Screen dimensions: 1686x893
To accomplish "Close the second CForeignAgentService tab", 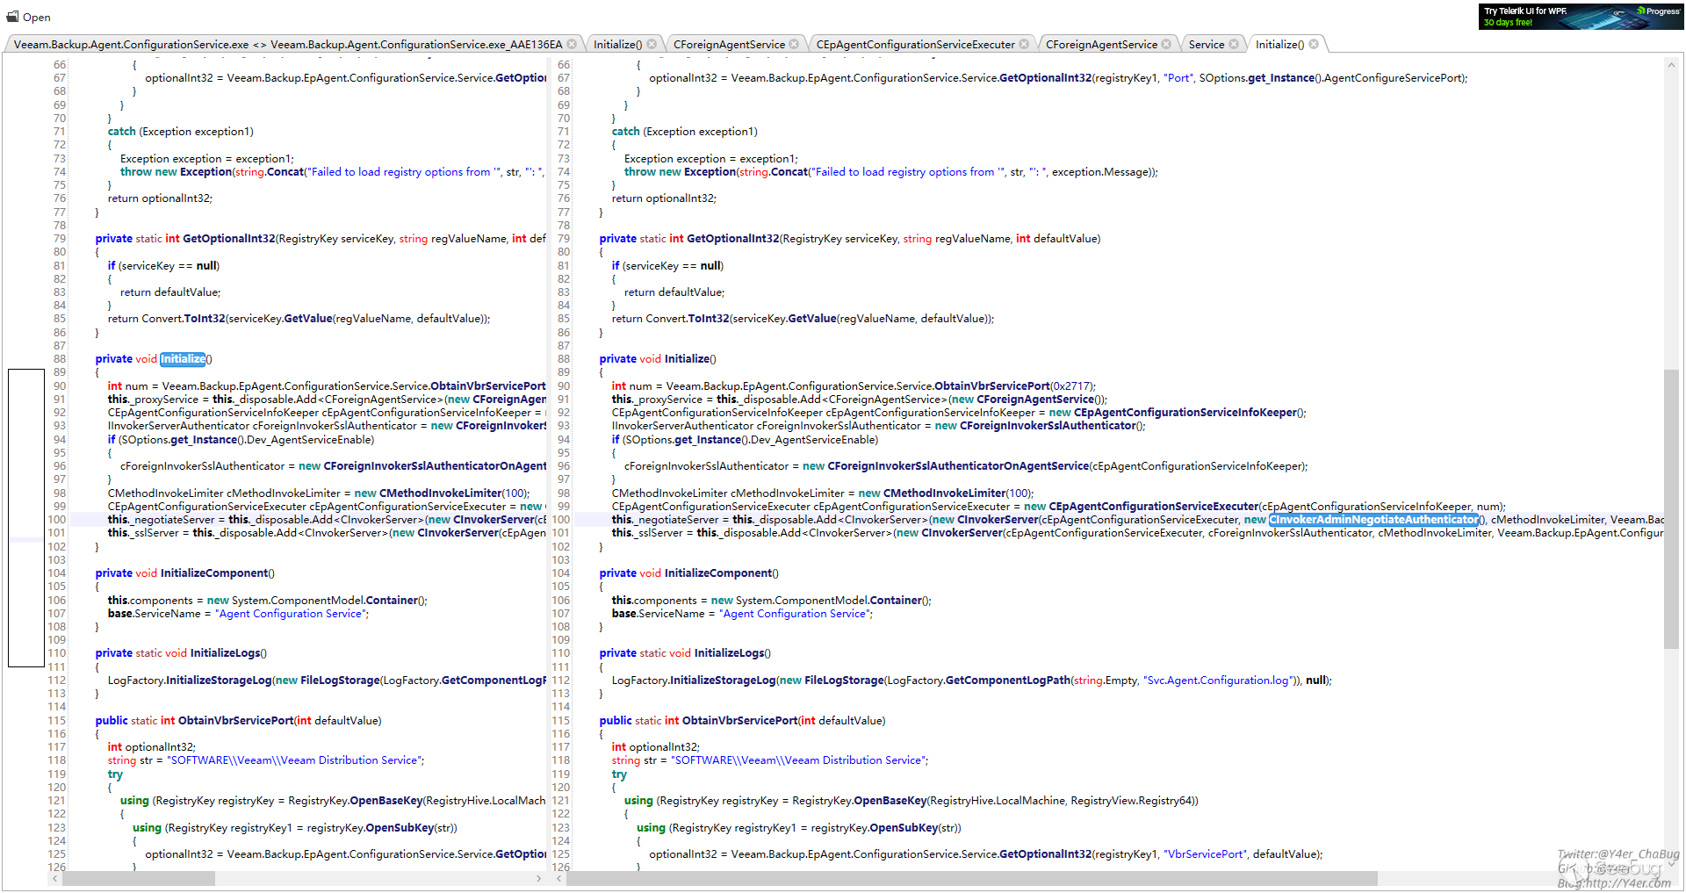I will coord(1166,44).
